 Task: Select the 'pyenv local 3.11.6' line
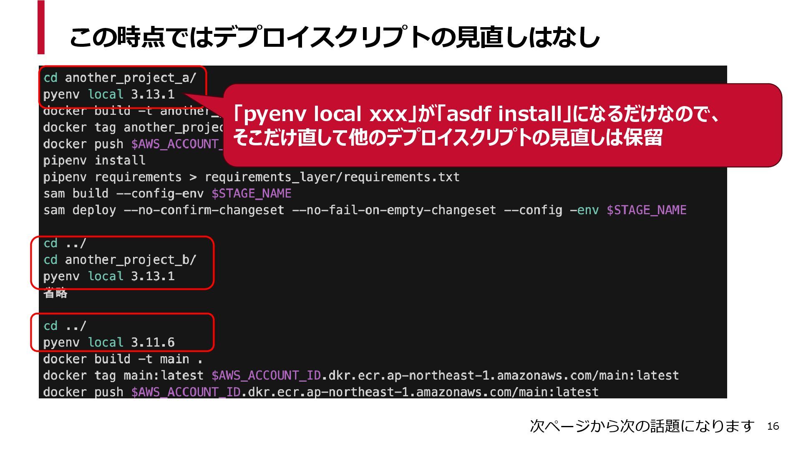pyautogui.click(x=109, y=342)
